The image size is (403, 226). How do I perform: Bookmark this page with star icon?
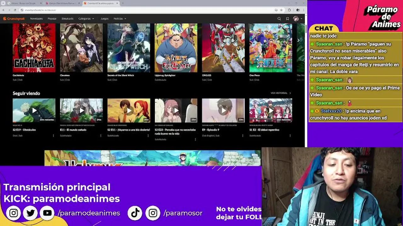[x=281, y=10]
